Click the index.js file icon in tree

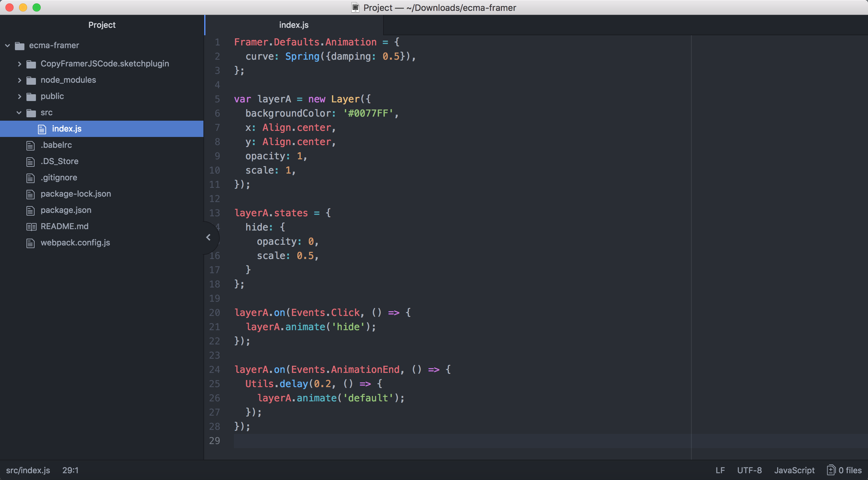click(x=42, y=129)
